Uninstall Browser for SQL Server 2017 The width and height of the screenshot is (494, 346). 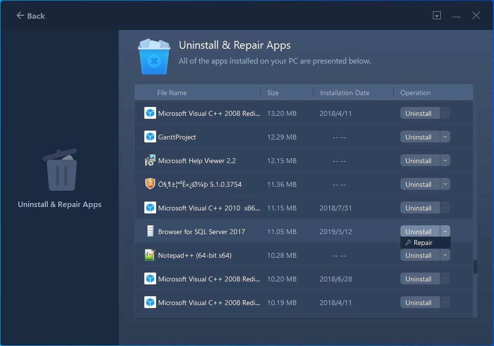(420, 231)
